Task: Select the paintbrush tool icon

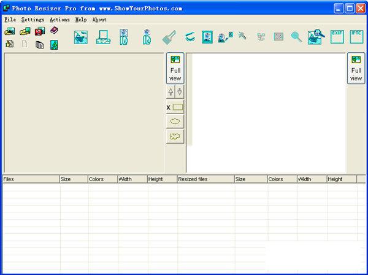Action: click(x=169, y=37)
